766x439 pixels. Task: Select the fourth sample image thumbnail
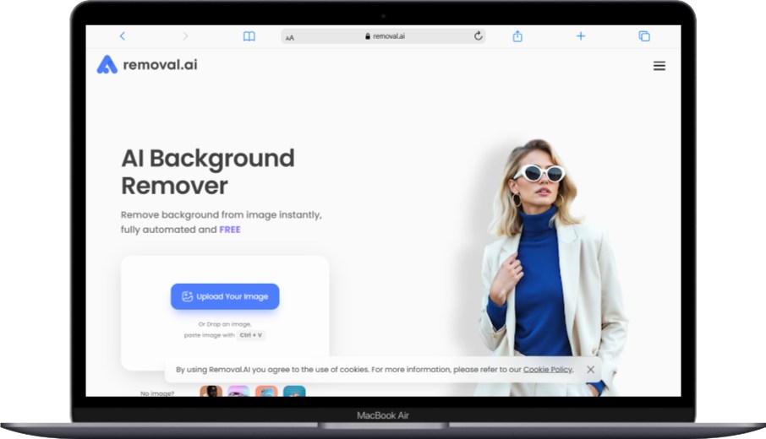[x=294, y=392]
